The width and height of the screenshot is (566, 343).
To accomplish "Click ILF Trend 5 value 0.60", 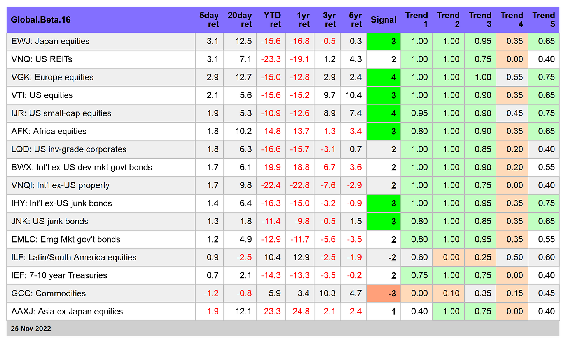I will [547, 257].
